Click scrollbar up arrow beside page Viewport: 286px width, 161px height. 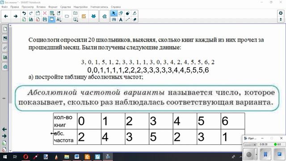click(x=10, y=26)
